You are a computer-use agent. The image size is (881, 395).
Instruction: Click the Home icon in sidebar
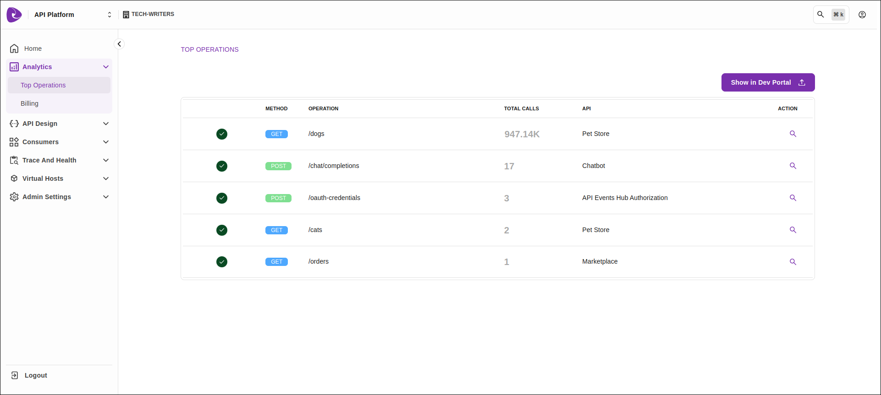14,49
